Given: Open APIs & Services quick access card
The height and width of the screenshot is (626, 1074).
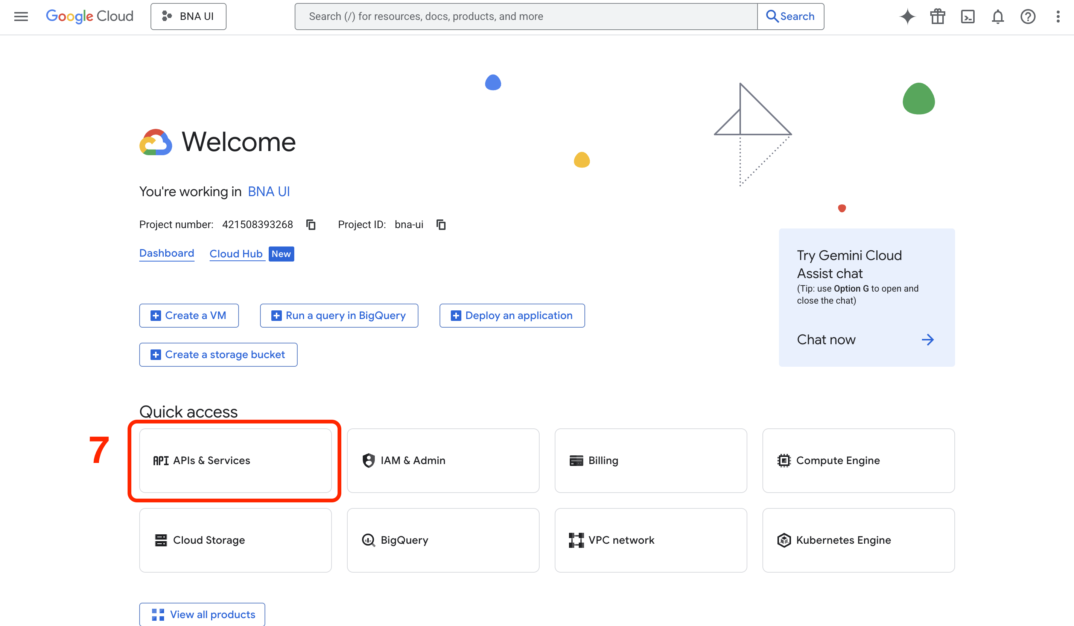Looking at the screenshot, I should click(x=235, y=460).
